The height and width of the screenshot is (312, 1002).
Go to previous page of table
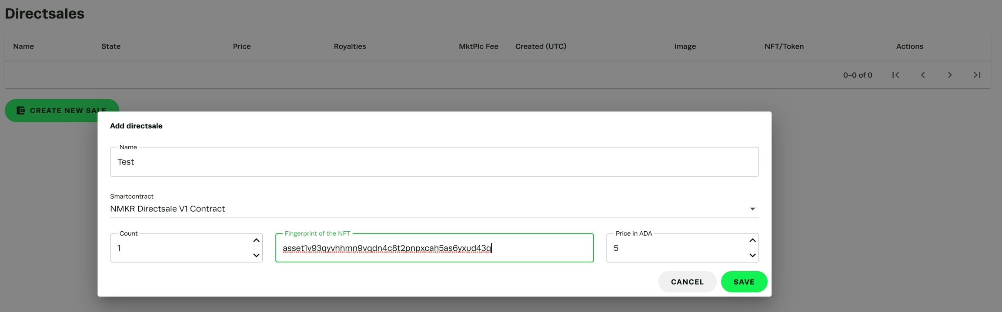[922, 75]
